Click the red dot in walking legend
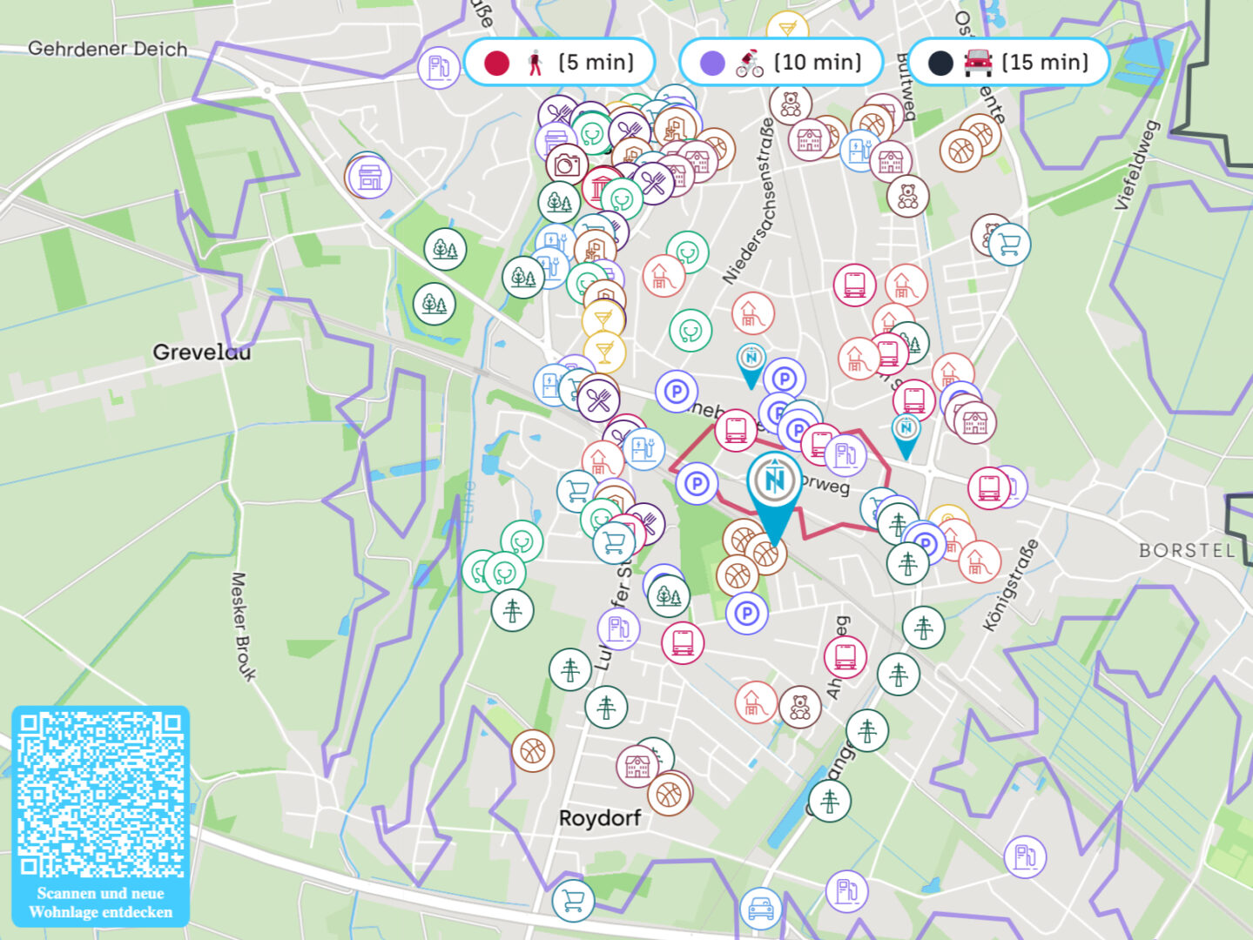Viewport: 1253px width, 940px height. click(496, 63)
